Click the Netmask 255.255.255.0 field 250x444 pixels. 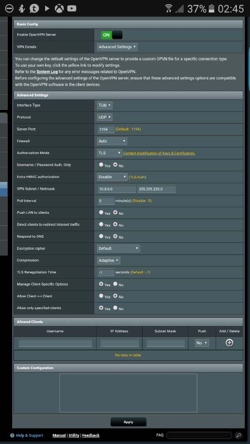[x=157, y=189]
